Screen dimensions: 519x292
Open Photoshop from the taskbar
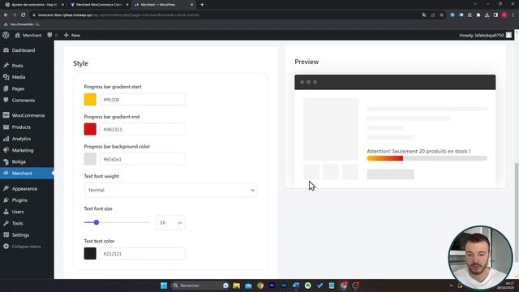pos(284,286)
